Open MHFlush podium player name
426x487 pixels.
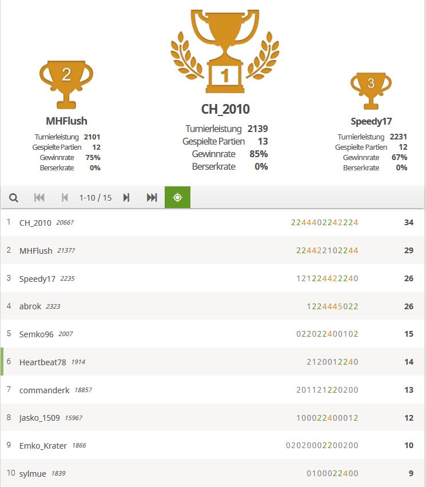tap(66, 121)
